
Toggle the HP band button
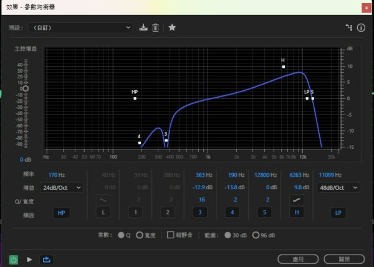point(61,213)
